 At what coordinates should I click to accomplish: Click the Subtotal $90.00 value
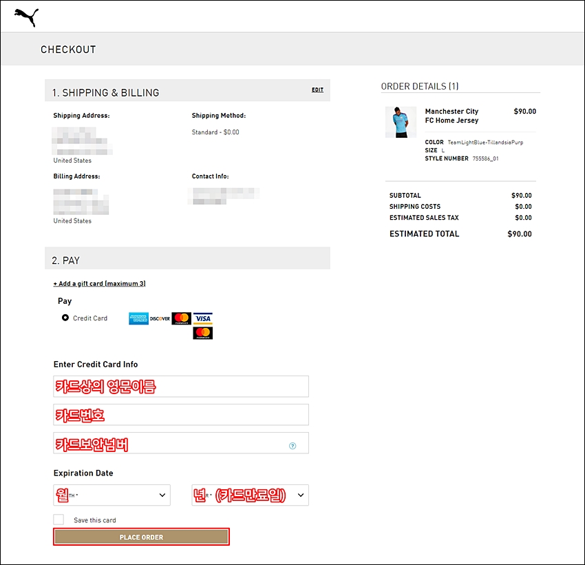(522, 195)
